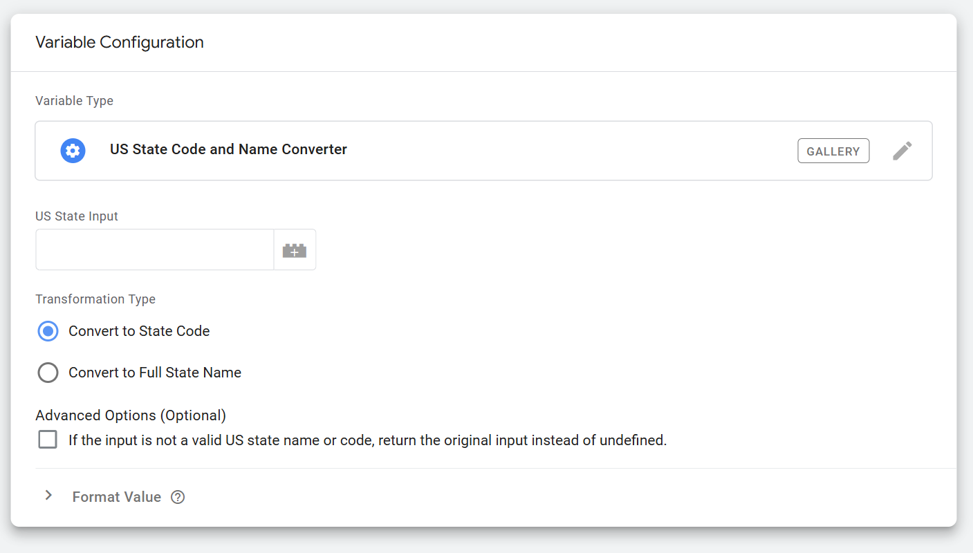Viewport: 973px width, 553px height.
Task: Select the Convert to State Code option
Action: (x=48, y=331)
